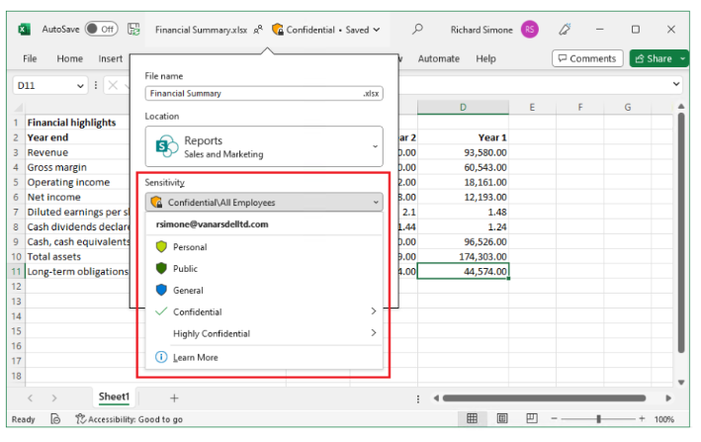Click the rsimone@vanarsdelltd.com account header
The width and height of the screenshot is (701, 442).
212,224
